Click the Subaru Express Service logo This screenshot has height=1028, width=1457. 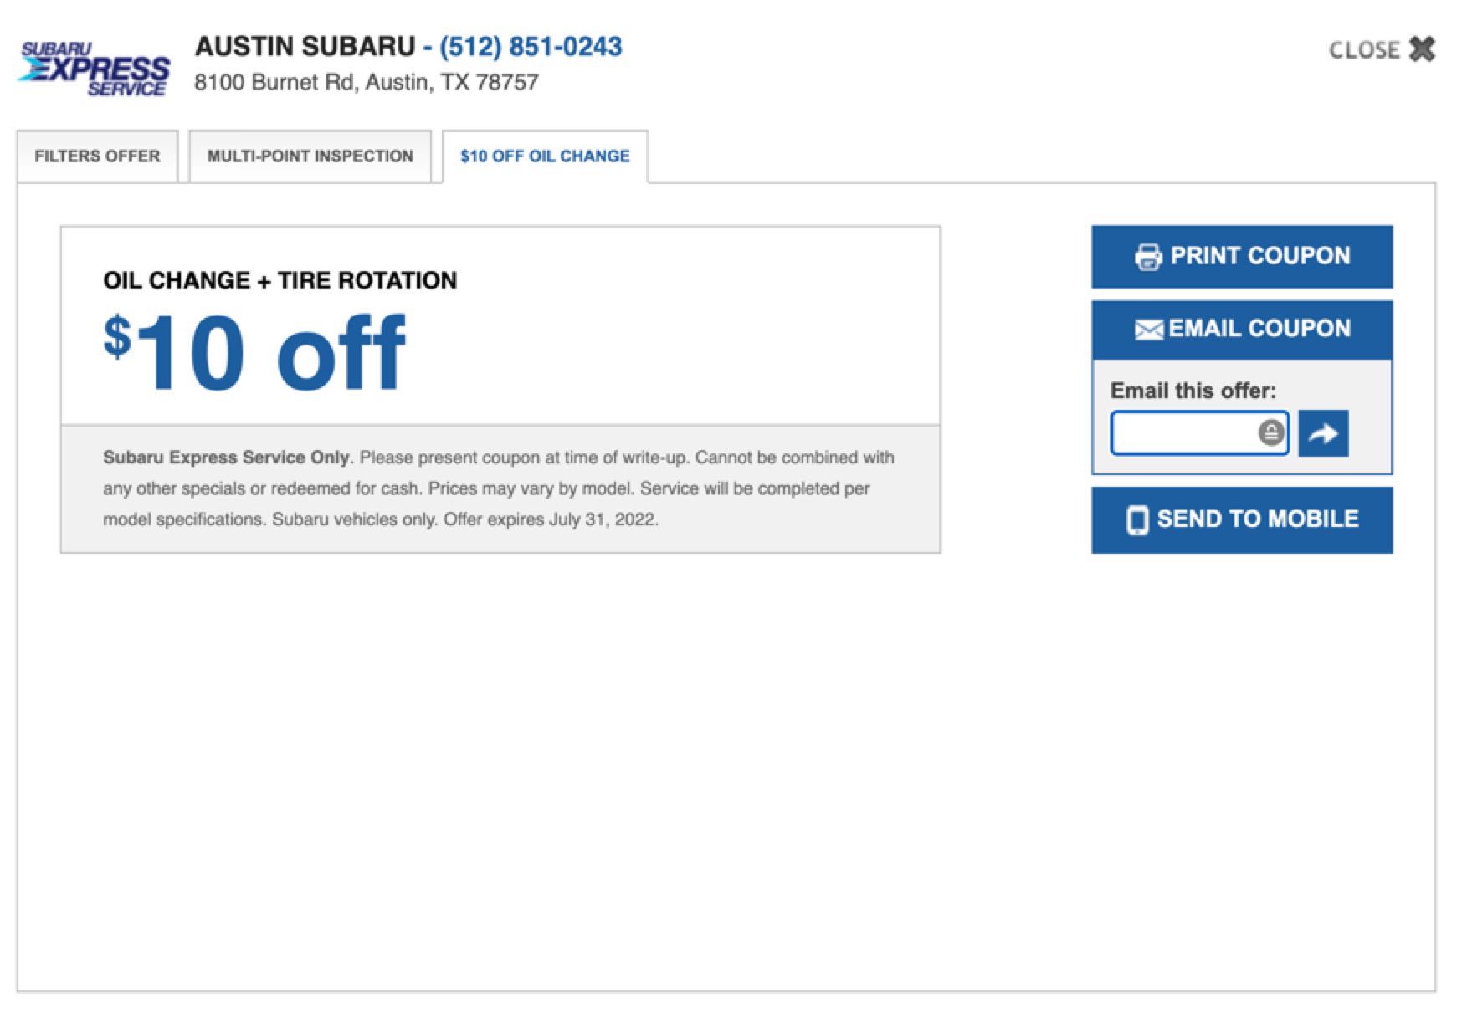(x=94, y=69)
